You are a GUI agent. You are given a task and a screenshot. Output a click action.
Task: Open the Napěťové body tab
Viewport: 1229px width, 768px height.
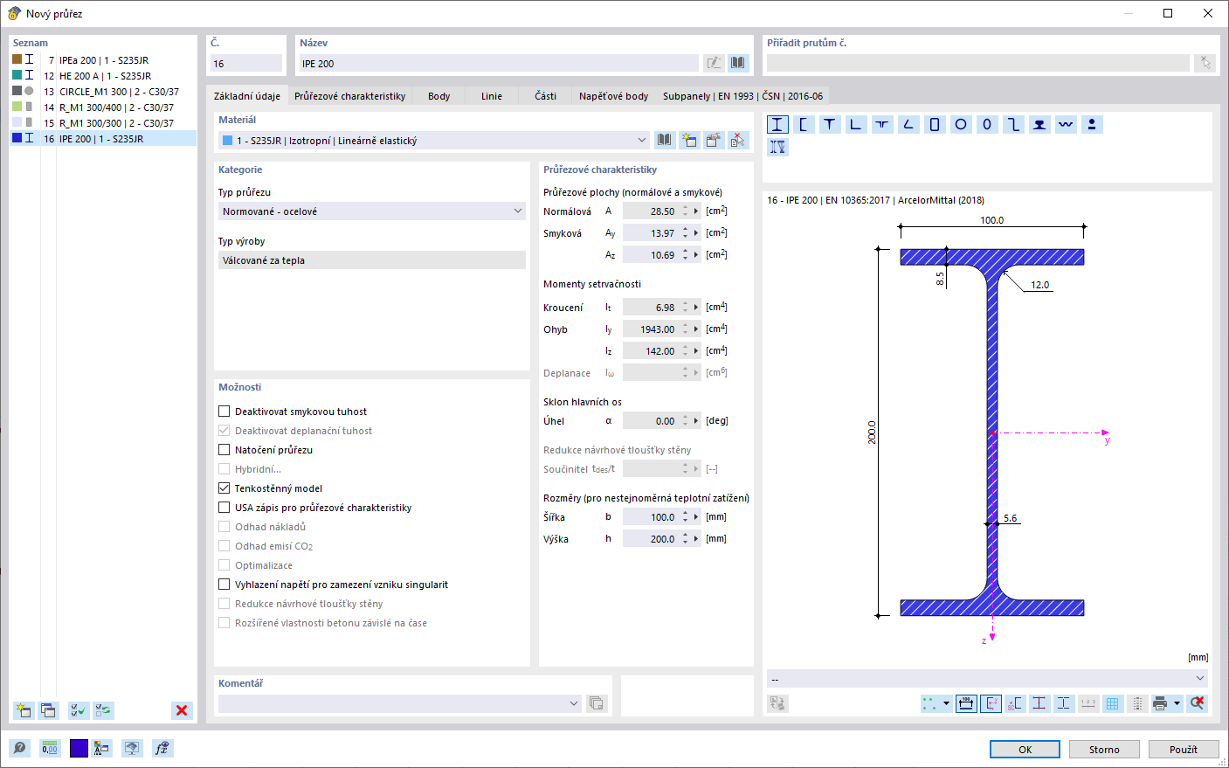[613, 96]
